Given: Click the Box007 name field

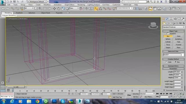Looking at the screenshot, I should (172, 55).
